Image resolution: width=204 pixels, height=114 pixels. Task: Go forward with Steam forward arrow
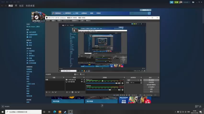point(6,6)
